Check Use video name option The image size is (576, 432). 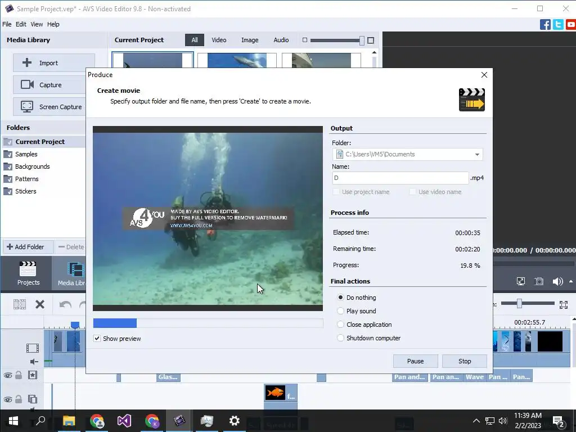[x=412, y=191]
